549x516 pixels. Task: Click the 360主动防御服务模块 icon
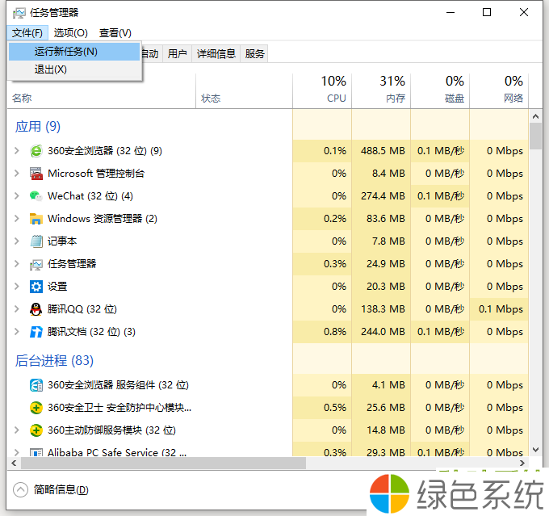pyautogui.click(x=36, y=430)
